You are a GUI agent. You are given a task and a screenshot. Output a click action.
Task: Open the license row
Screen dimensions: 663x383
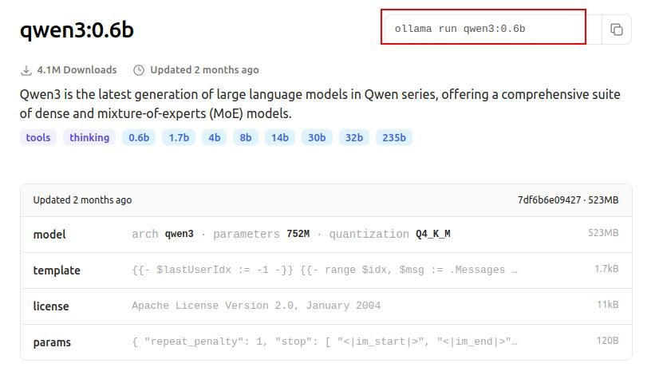pyautogui.click(x=326, y=306)
